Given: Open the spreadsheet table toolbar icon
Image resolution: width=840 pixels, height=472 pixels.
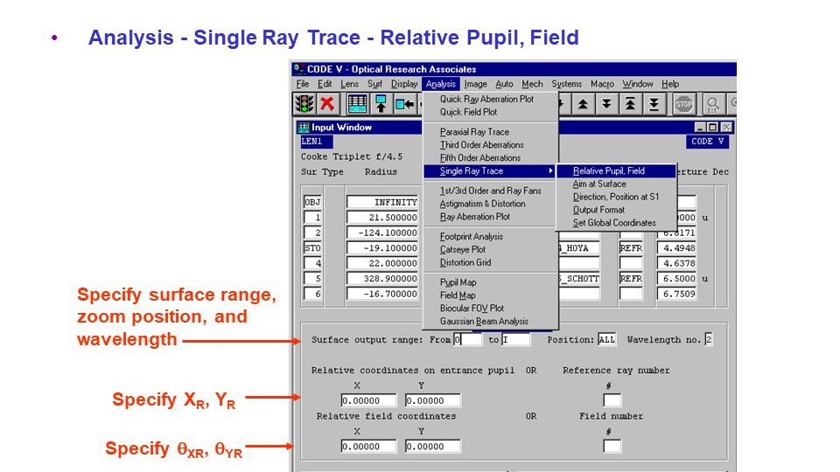Looking at the screenshot, I should coord(357,104).
